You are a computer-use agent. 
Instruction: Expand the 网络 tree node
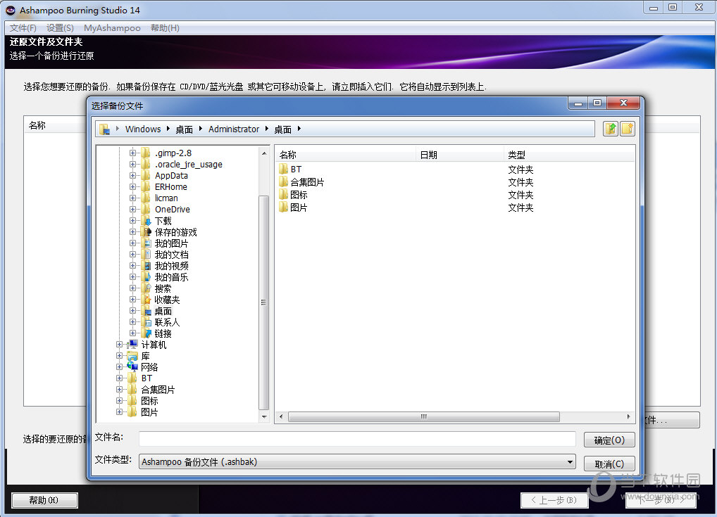pyautogui.click(x=119, y=366)
